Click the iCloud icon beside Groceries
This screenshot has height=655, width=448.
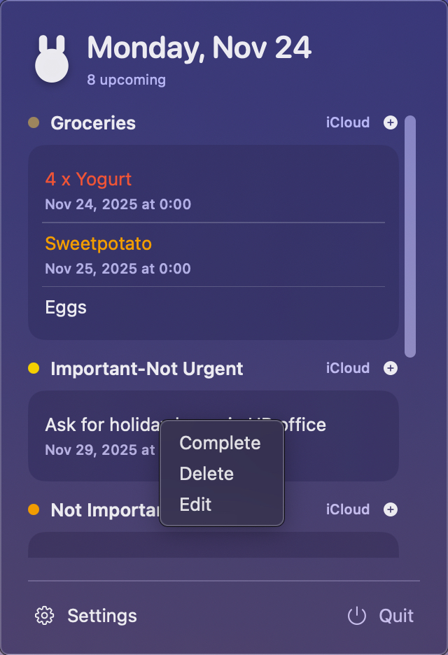[x=347, y=122]
